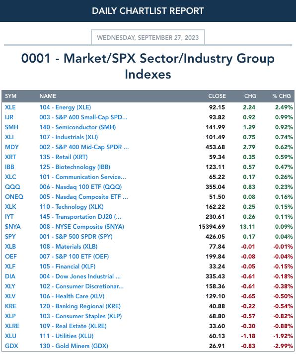
Task: Open 002 - S&P 400 Mid-Cap SPDR entry
Action: (x=84, y=147)
